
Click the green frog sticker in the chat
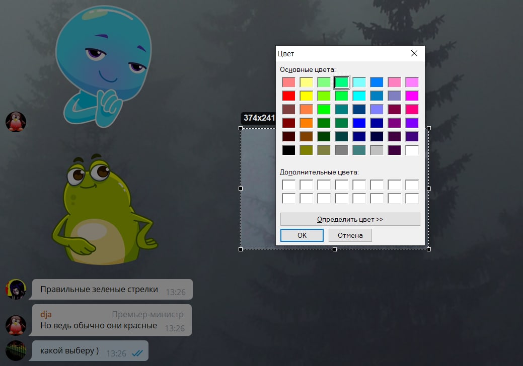104,209
